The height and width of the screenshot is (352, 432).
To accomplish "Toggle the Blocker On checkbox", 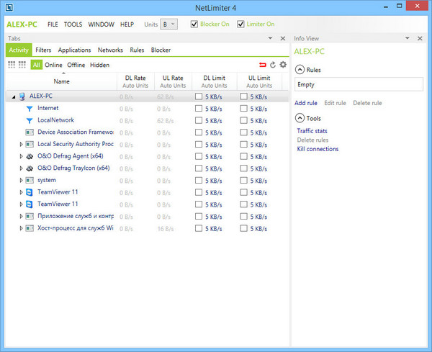I will (x=194, y=24).
